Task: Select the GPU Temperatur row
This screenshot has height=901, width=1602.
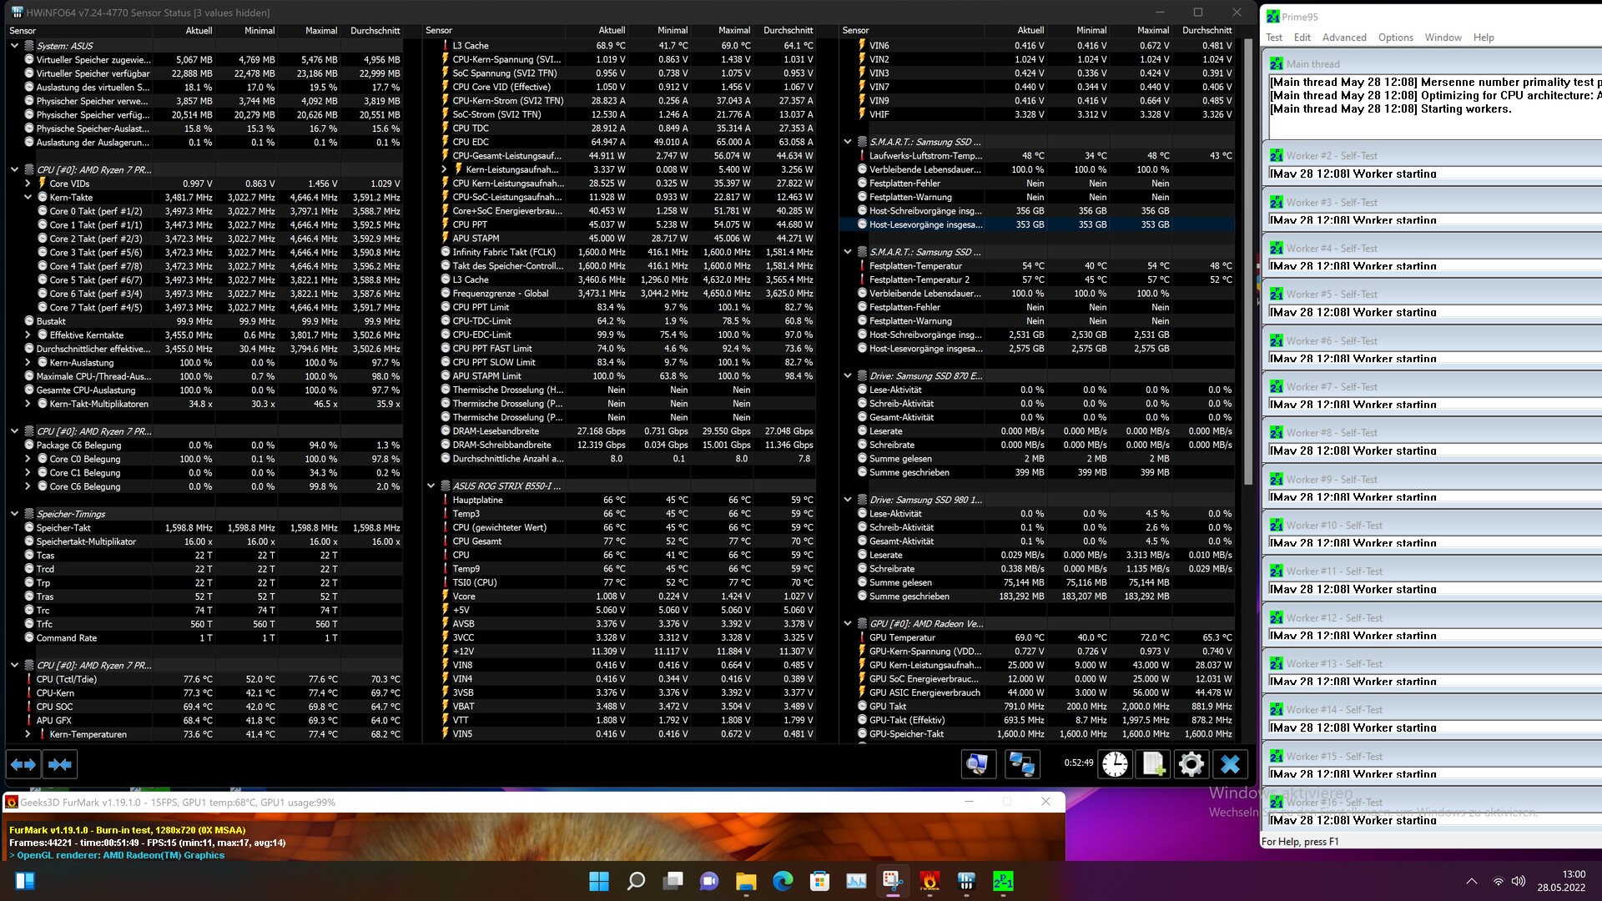Action: click(1038, 637)
